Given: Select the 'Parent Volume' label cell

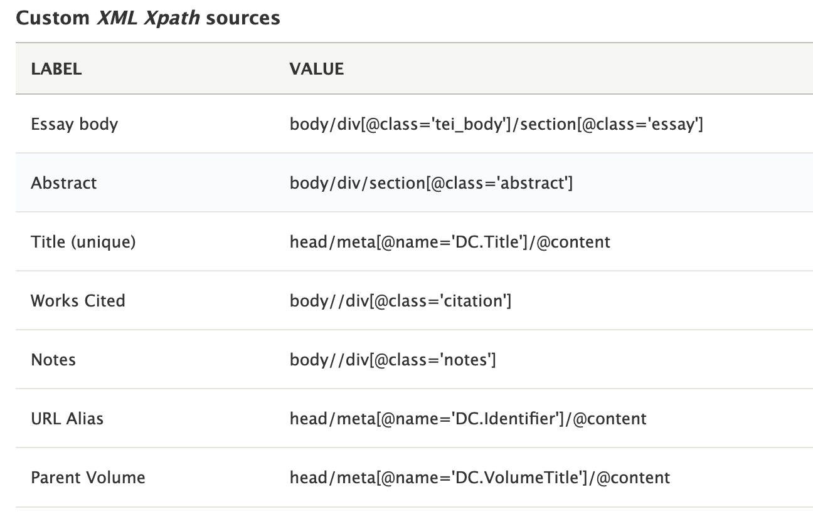Looking at the screenshot, I should coord(88,478).
